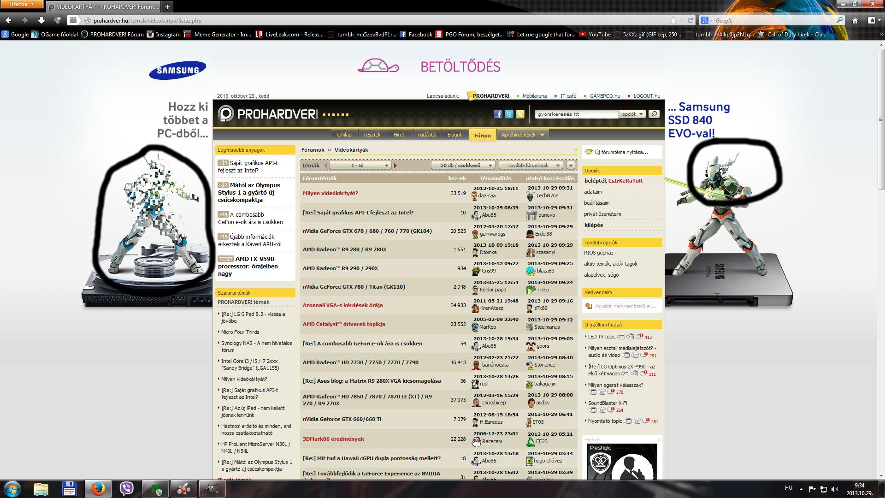Click HU language indicator in system tray
Image resolution: width=885 pixels, height=498 pixels.
(x=789, y=488)
